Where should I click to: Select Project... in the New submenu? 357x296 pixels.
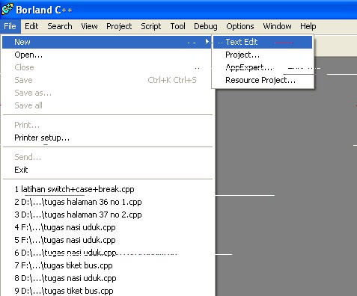[263, 55]
